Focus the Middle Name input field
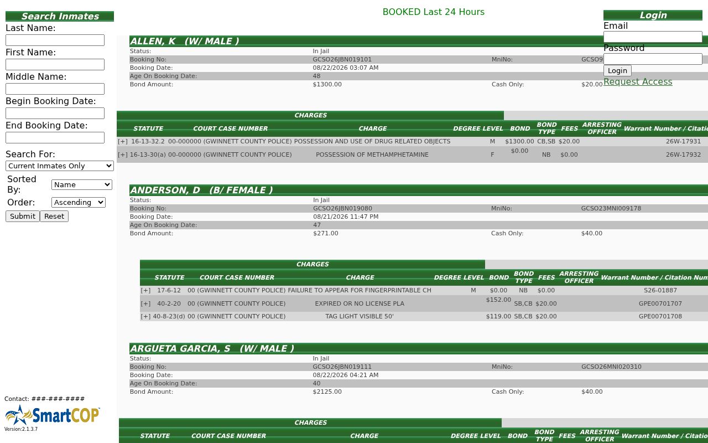The width and height of the screenshot is (708, 443). pos(55,89)
